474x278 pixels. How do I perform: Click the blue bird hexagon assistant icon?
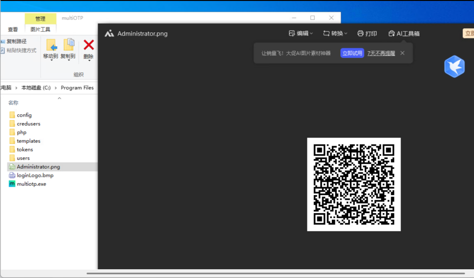[x=455, y=67]
